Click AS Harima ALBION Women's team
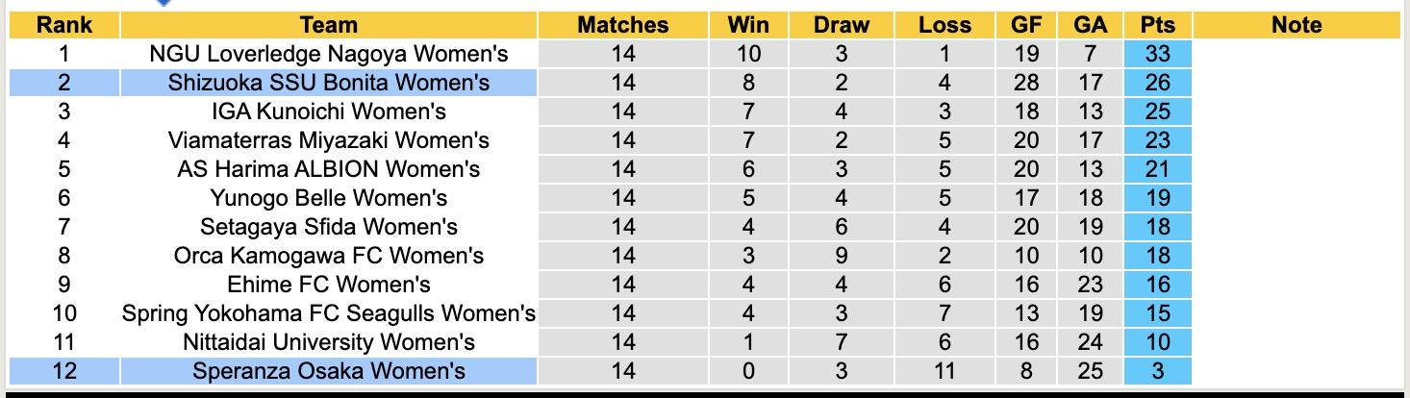The height and width of the screenshot is (398, 1410). click(329, 170)
